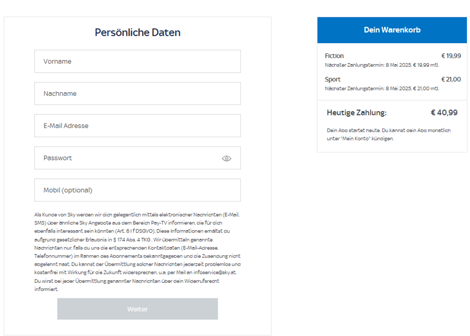Select the Sport item in cart
Screen dimensions: 470x336
[333, 79]
